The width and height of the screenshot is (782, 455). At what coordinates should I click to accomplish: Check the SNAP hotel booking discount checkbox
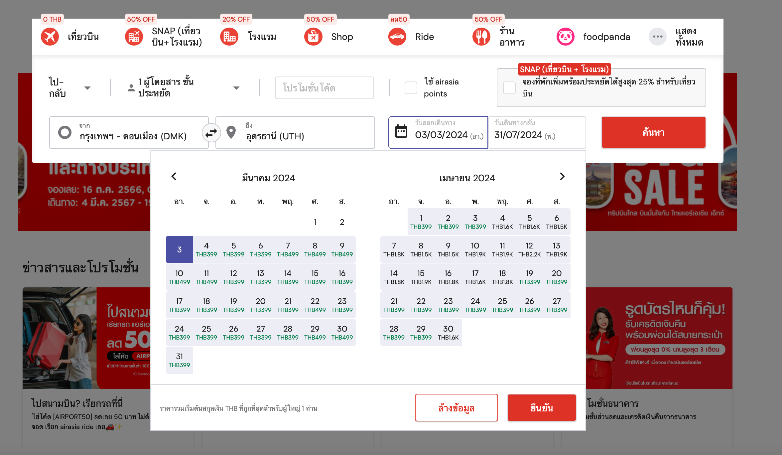click(509, 87)
